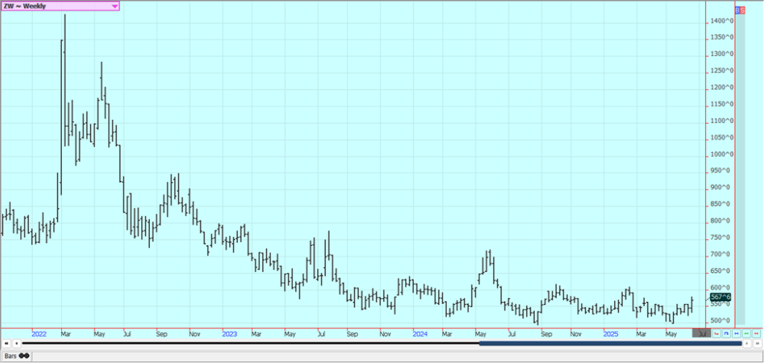Click the 2023 year label on time axis
This screenshot has width=764, height=363.
click(x=230, y=334)
